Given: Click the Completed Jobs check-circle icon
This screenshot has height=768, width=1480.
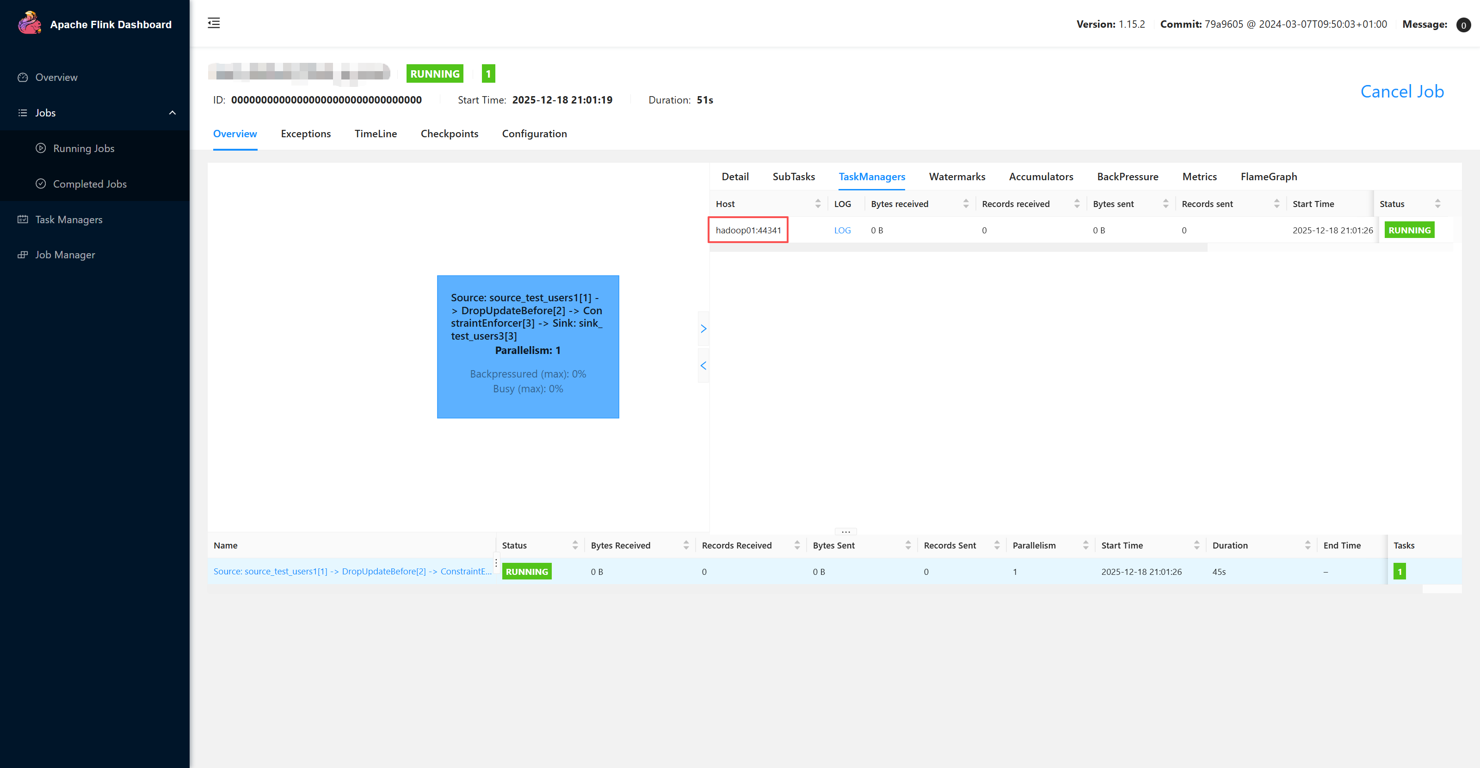Looking at the screenshot, I should (41, 183).
